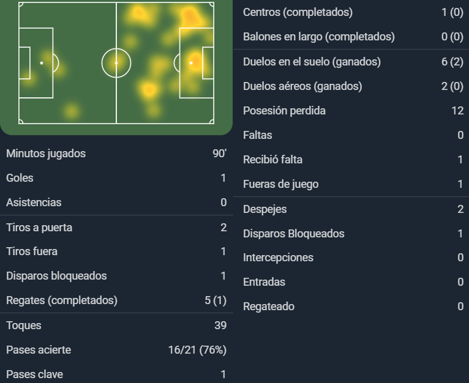The height and width of the screenshot is (383, 469).
Task: Select the Minutos jugados stat row
Action: [116, 154]
